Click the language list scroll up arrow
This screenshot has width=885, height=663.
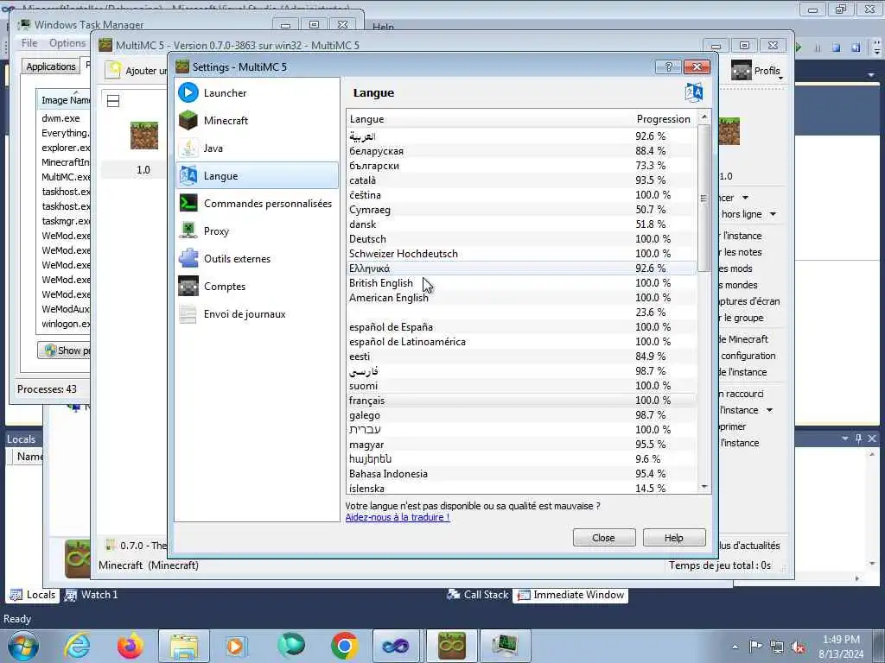(x=704, y=117)
